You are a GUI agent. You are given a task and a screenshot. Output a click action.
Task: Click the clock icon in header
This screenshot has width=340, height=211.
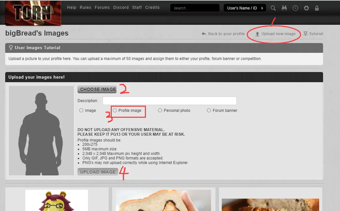(x=295, y=8)
